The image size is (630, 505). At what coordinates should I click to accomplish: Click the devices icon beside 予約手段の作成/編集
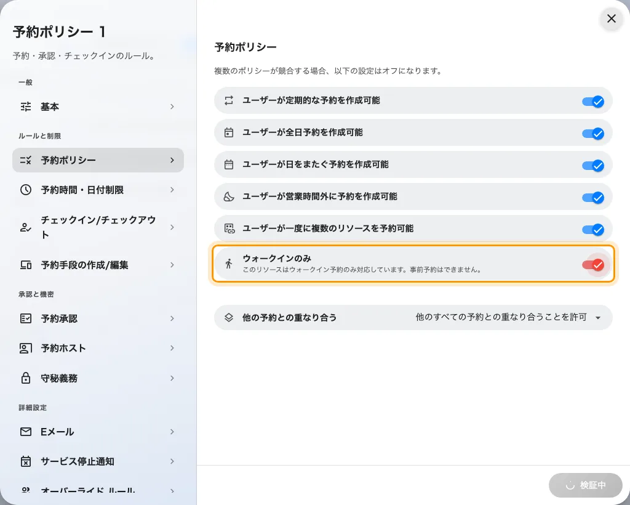26,265
